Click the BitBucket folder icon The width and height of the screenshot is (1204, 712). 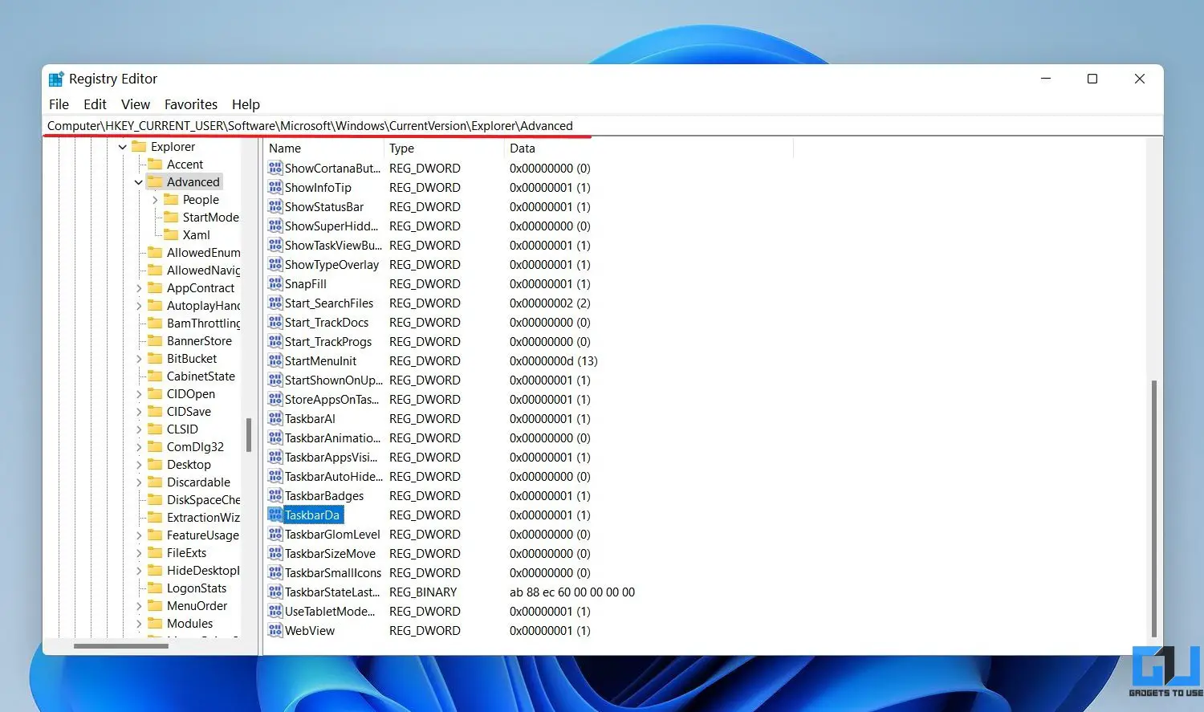[x=155, y=358]
